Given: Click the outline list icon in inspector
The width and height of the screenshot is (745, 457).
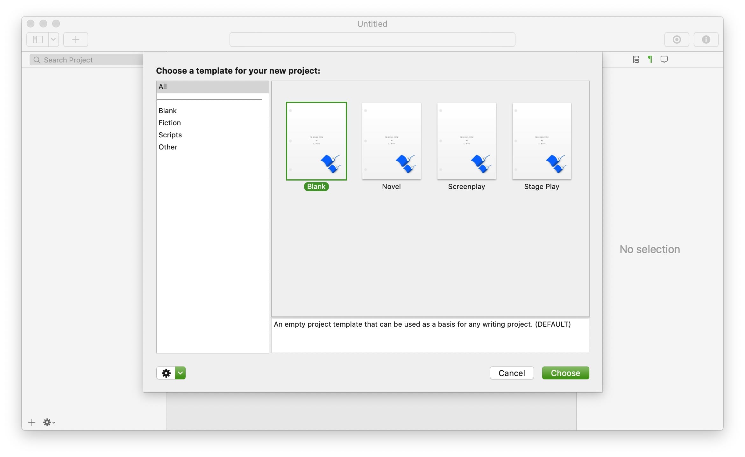Looking at the screenshot, I should [x=636, y=59].
